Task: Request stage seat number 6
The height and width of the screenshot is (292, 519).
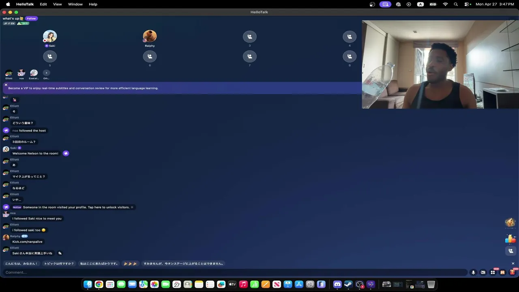Action: pos(150,56)
